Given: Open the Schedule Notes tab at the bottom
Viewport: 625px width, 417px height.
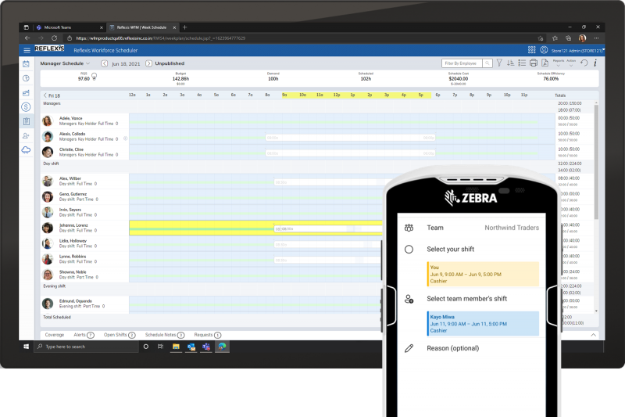Looking at the screenshot, I should [x=165, y=335].
